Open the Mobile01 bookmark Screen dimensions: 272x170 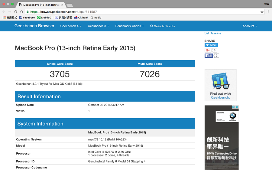(x=45, y=18)
